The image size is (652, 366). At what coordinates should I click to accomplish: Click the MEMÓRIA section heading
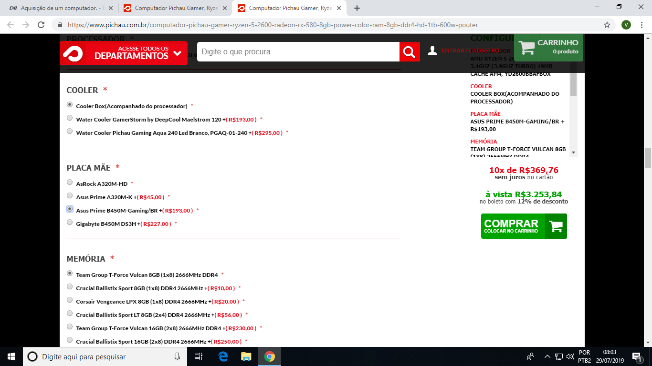[x=86, y=259]
